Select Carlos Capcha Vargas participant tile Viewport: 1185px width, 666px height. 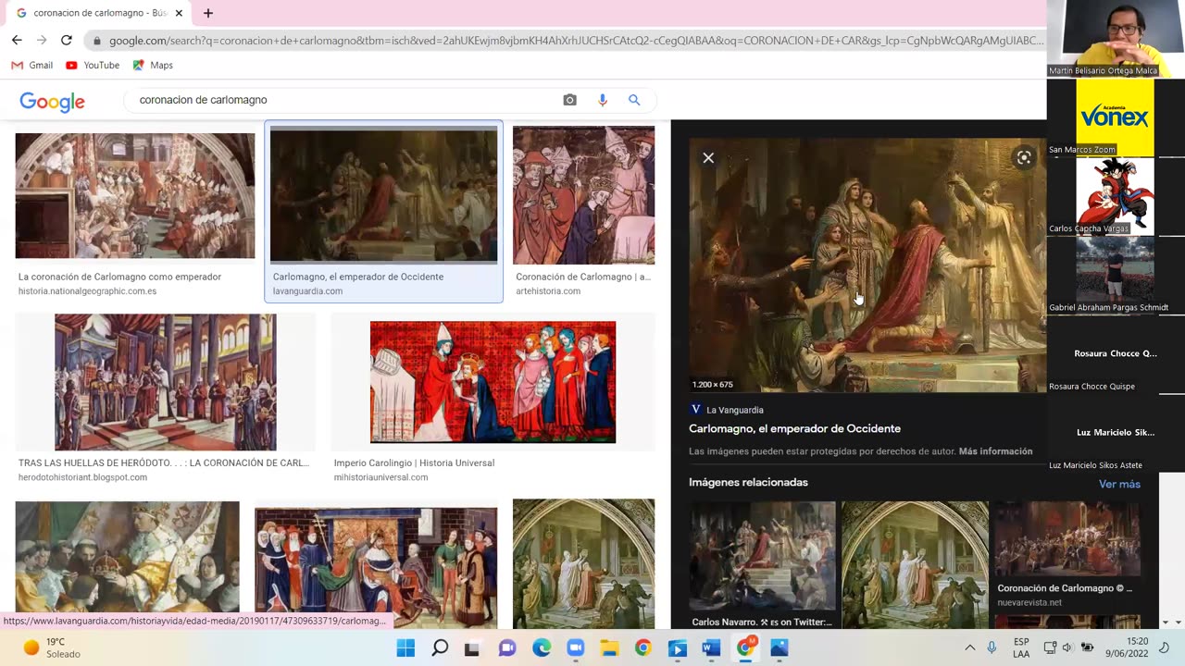coord(1116,196)
